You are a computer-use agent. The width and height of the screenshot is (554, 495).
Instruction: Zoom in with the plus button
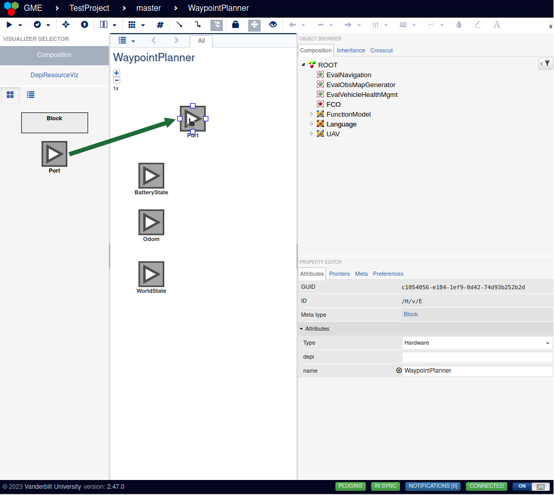pos(117,73)
